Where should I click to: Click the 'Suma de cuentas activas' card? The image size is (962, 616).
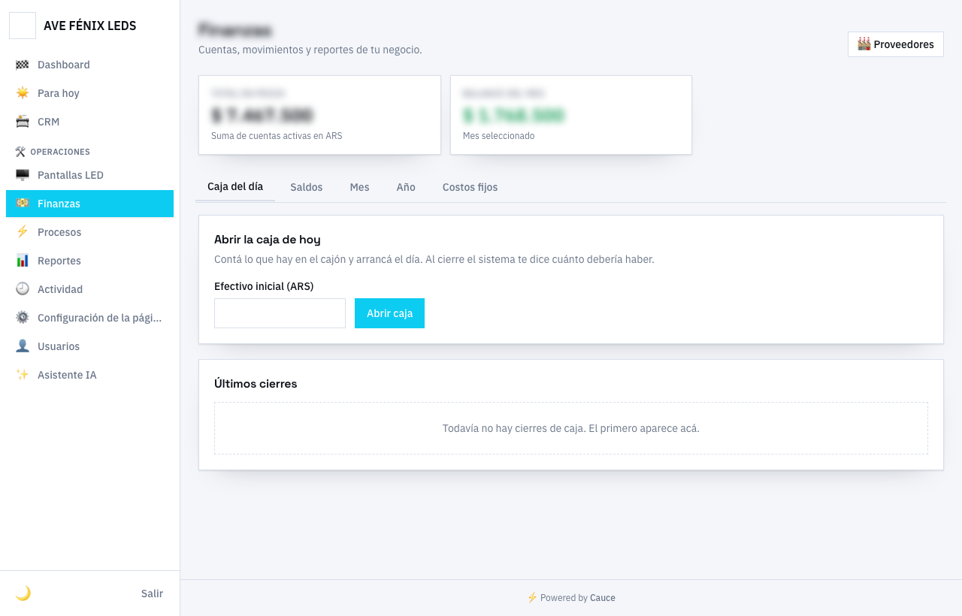point(319,115)
